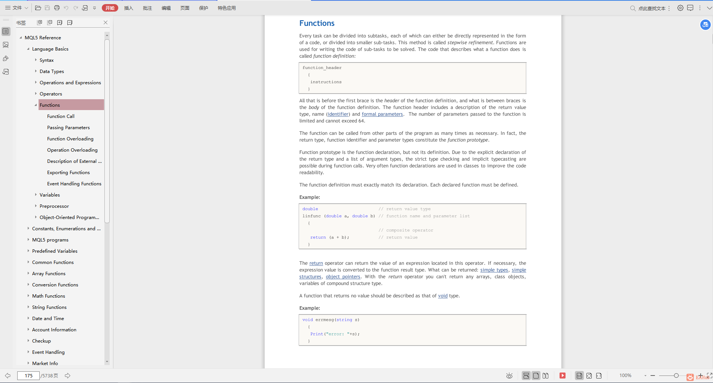Image resolution: width=713 pixels, height=383 pixels.
Task: Switch to the 特色应用 tab
Action: (227, 8)
